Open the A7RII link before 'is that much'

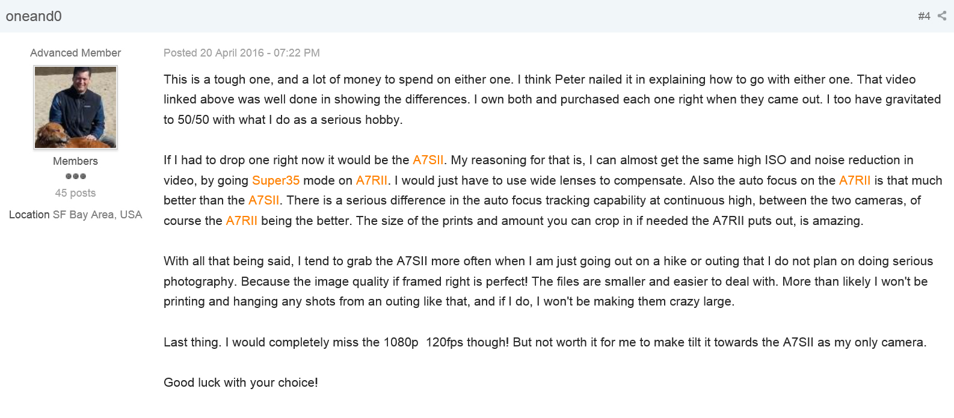click(x=854, y=180)
